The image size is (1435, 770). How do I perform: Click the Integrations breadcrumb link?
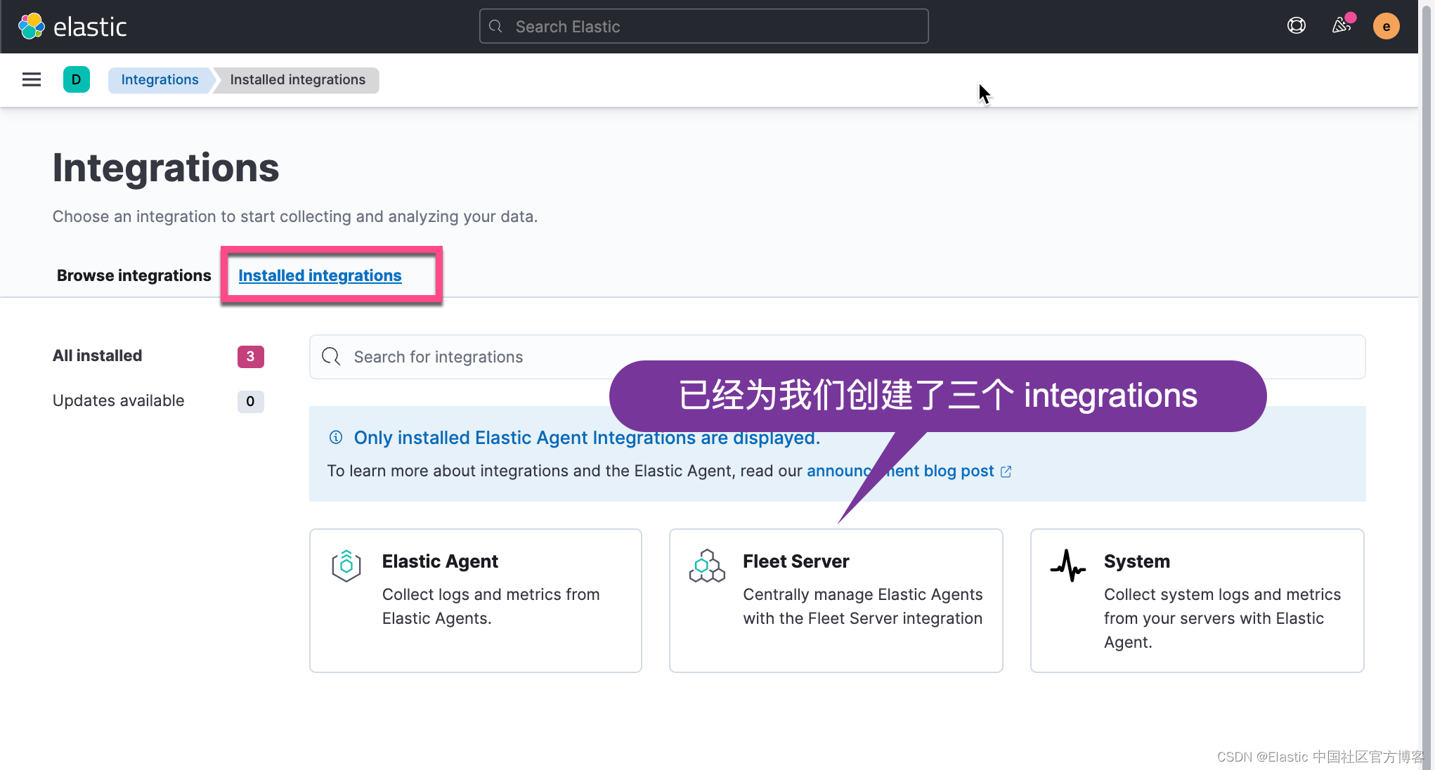pyautogui.click(x=160, y=79)
